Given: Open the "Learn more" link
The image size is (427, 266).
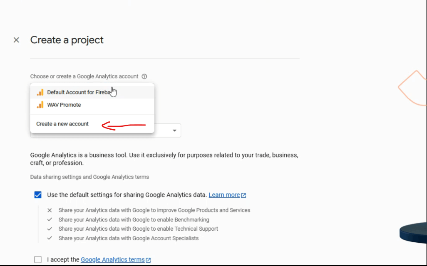Looking at the screenshot, I should [x=224, y=195].
